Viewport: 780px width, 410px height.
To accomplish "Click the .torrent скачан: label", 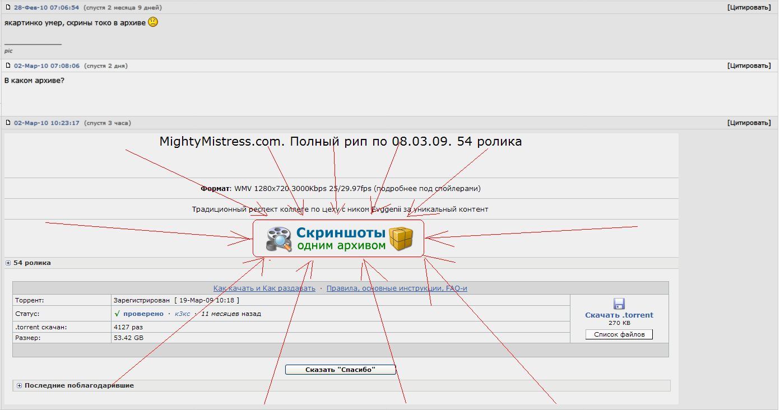I will tap(41, 327).
